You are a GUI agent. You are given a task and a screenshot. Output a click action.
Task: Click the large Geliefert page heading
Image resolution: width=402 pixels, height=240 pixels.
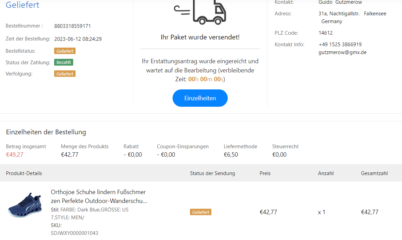22,5
